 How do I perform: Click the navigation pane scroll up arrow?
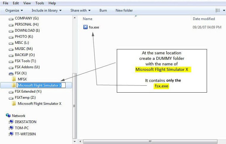click(75, 18)
